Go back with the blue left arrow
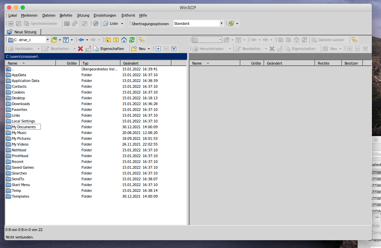 (x=81, y=40)
